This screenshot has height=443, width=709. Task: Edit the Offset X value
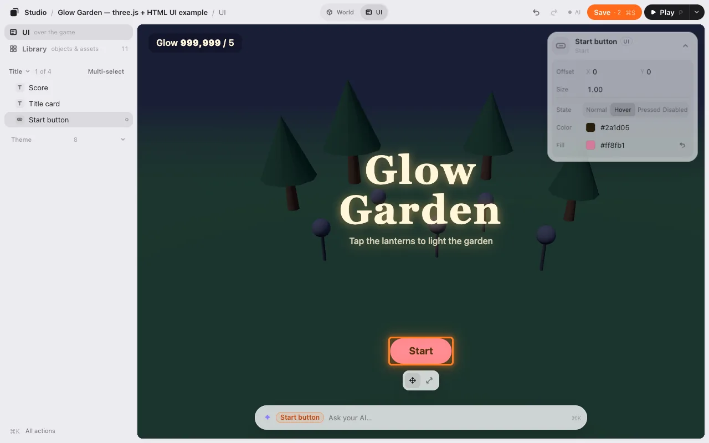click(610, 71)
